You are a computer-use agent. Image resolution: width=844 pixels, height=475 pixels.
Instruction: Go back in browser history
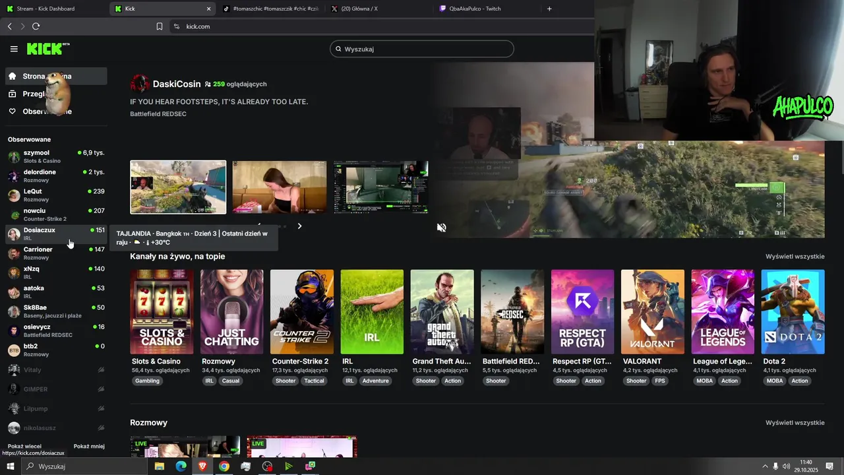coord(9,26)
